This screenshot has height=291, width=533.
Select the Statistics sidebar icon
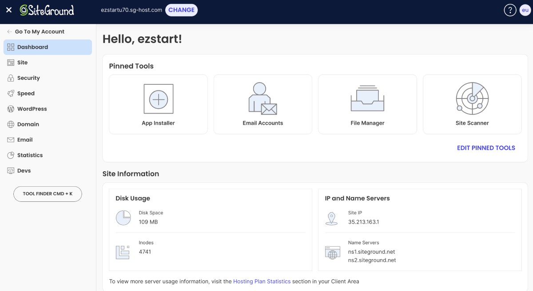10,155
